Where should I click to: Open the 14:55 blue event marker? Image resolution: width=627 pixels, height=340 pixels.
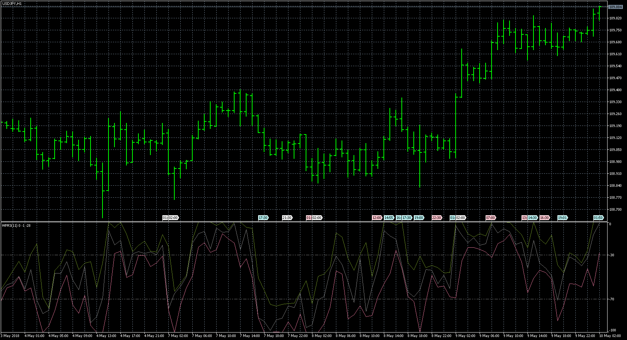[389, 218]
